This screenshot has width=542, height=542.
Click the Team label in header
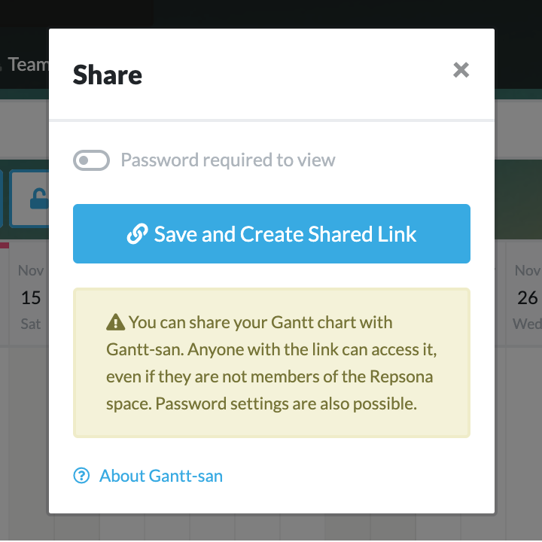point(29,65)
